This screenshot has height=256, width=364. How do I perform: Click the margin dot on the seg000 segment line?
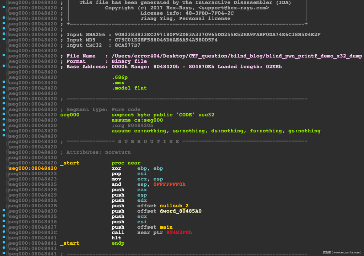tap(4, 114)
